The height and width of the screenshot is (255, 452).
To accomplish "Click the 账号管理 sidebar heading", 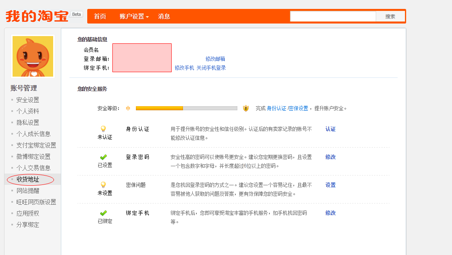I will click(x=24, y=88).
